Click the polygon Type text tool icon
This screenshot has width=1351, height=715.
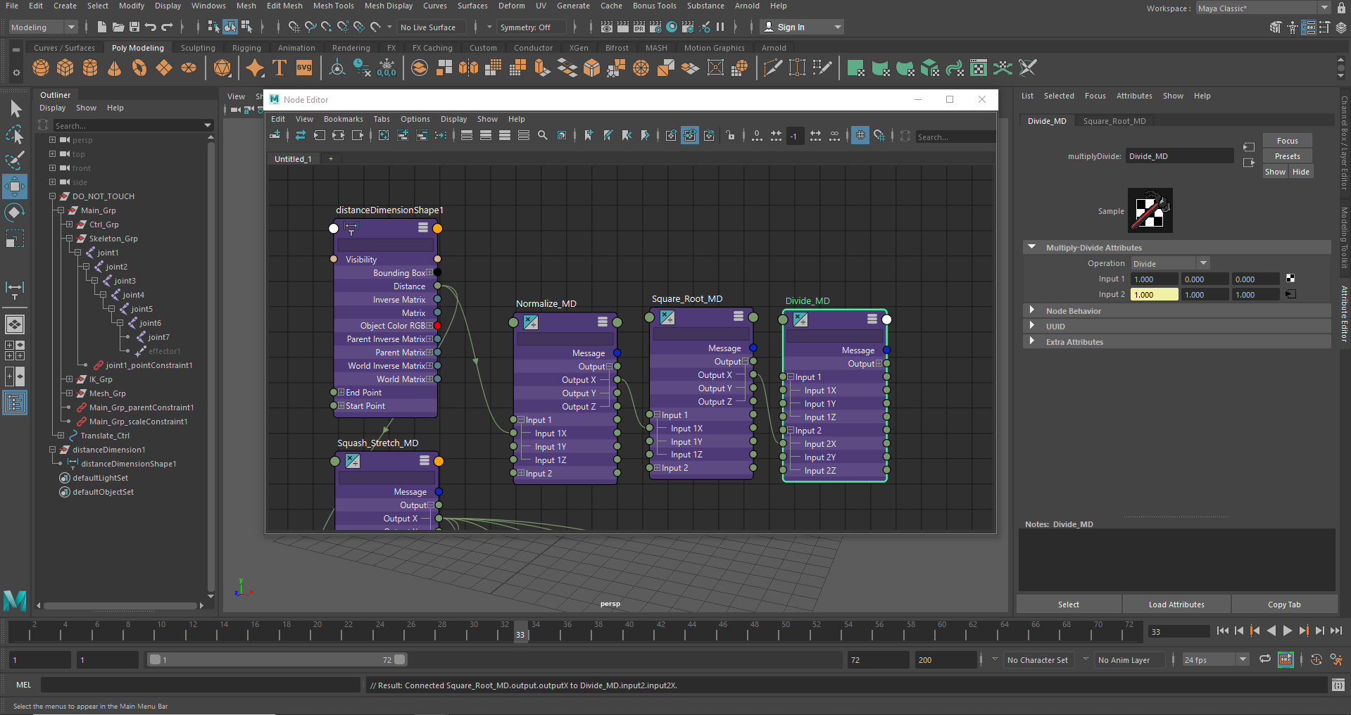(x=279, y=68)
